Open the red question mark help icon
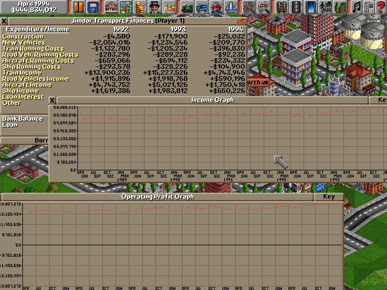The width and height of the screenshot is (387, 290). point(381,7)
